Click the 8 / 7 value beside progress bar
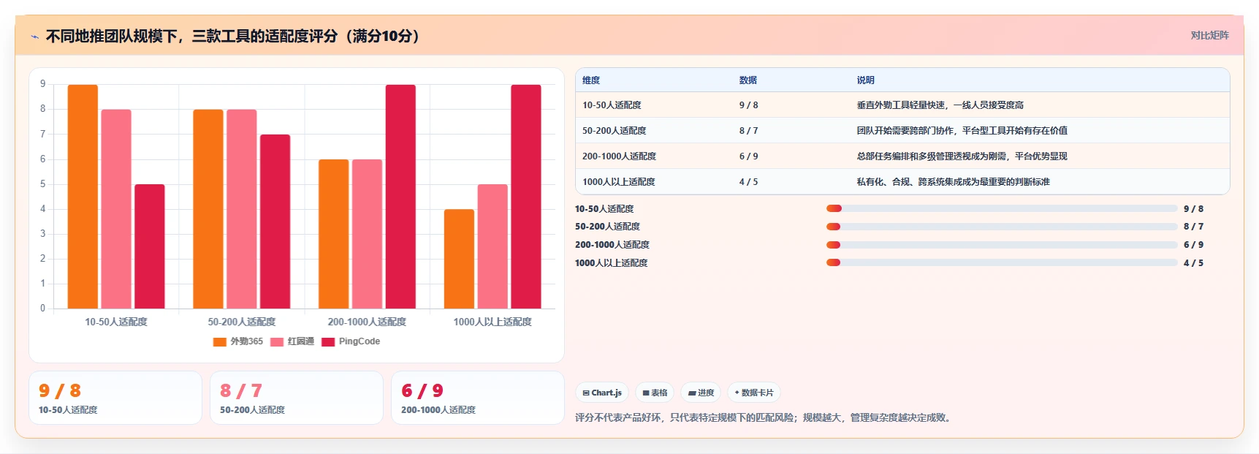The height and width of the screenshot is (454, 1259). coord(1193,227)
